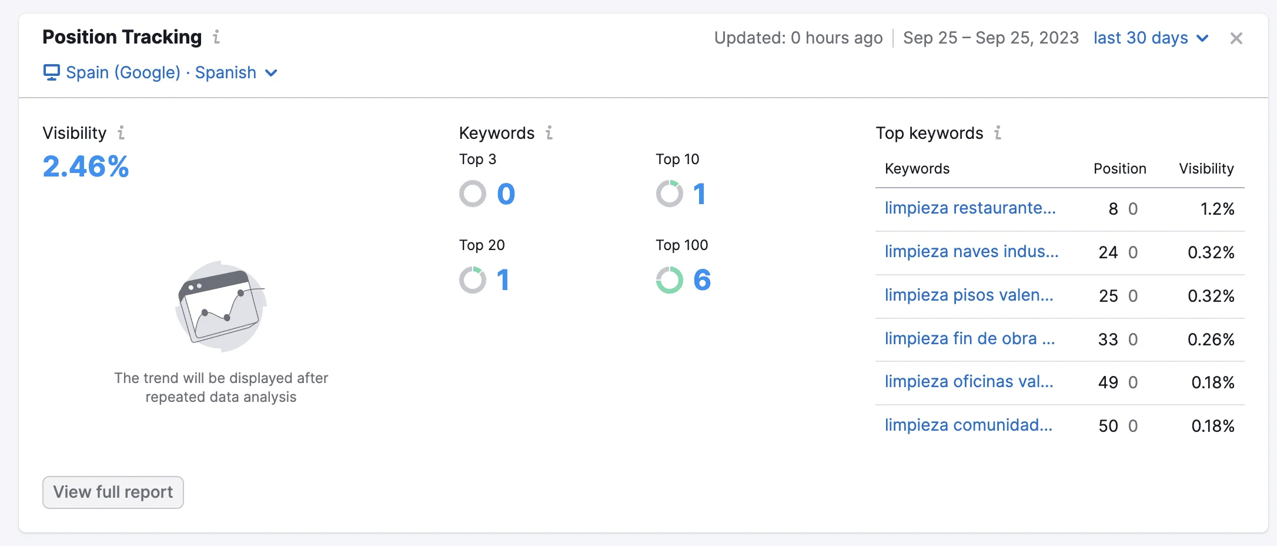Screen dimensions: 1277x546
Task: Click the View full report button
Action: coord(113,492)
